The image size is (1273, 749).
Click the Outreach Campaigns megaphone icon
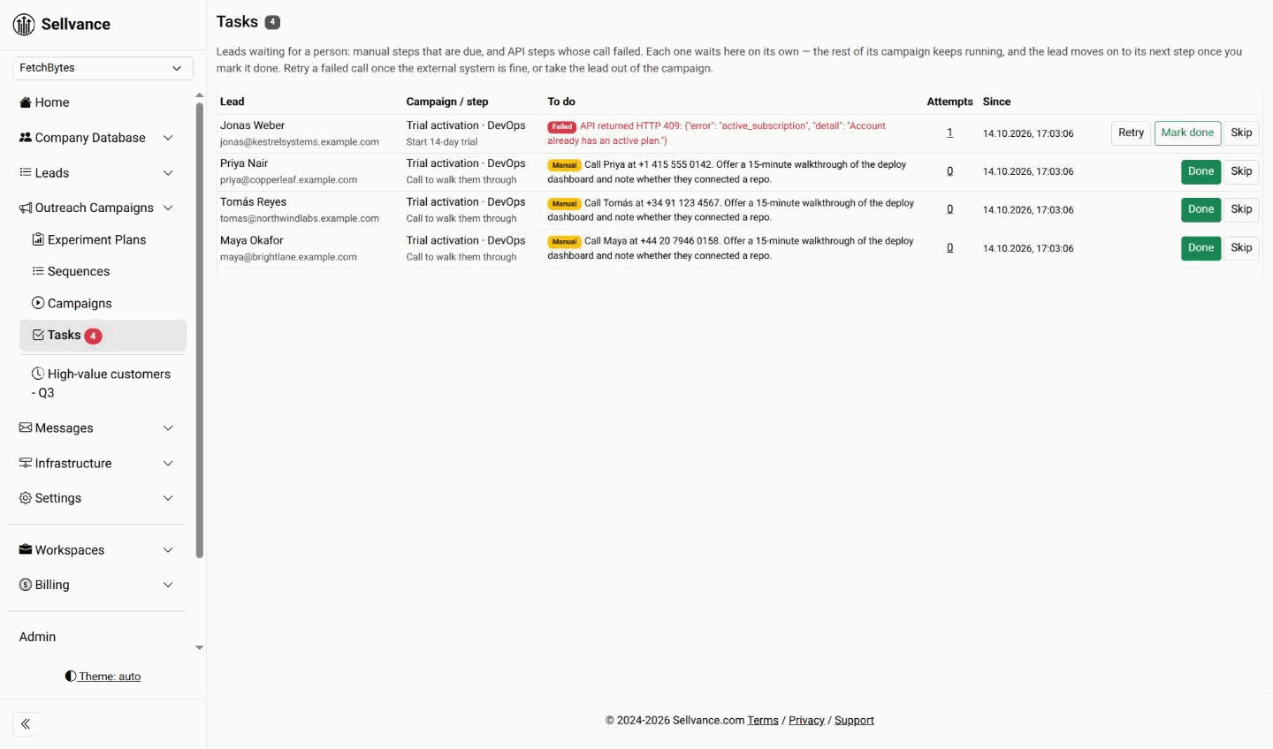point(26,208)
